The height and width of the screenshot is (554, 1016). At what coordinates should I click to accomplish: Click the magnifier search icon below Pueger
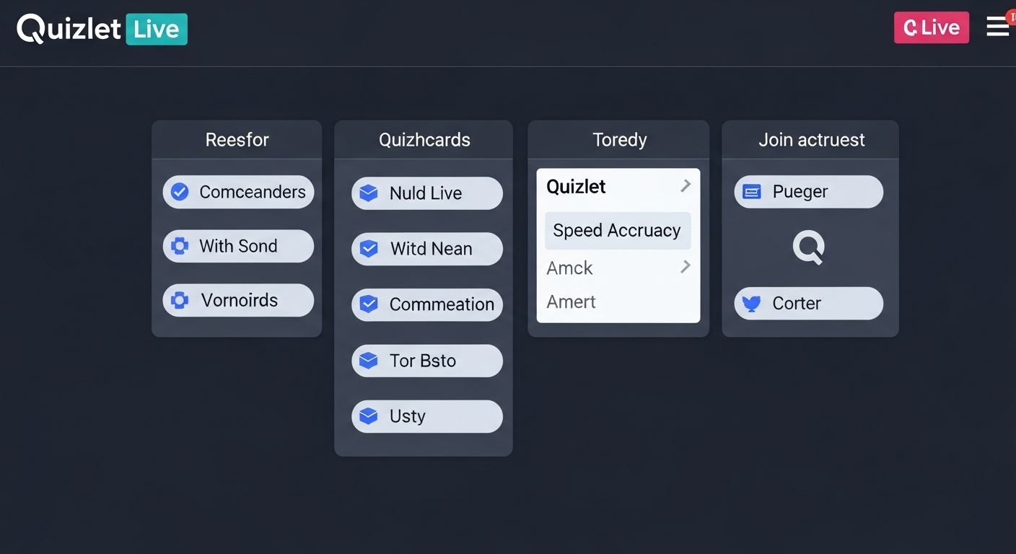(808, 247)
